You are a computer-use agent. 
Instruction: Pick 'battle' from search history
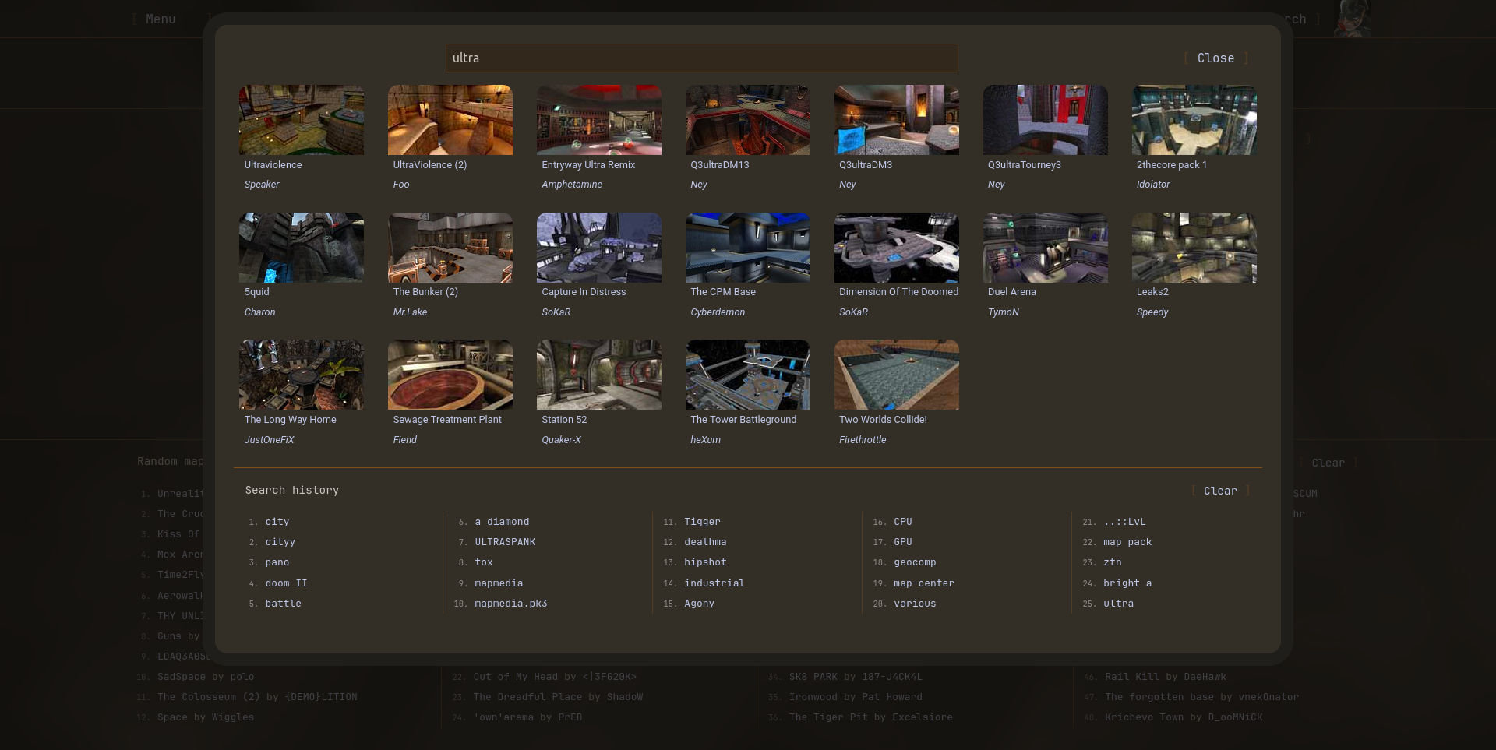[x=283, y=604]
